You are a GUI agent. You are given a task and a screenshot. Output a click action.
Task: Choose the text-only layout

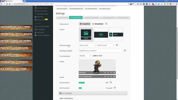101,34
